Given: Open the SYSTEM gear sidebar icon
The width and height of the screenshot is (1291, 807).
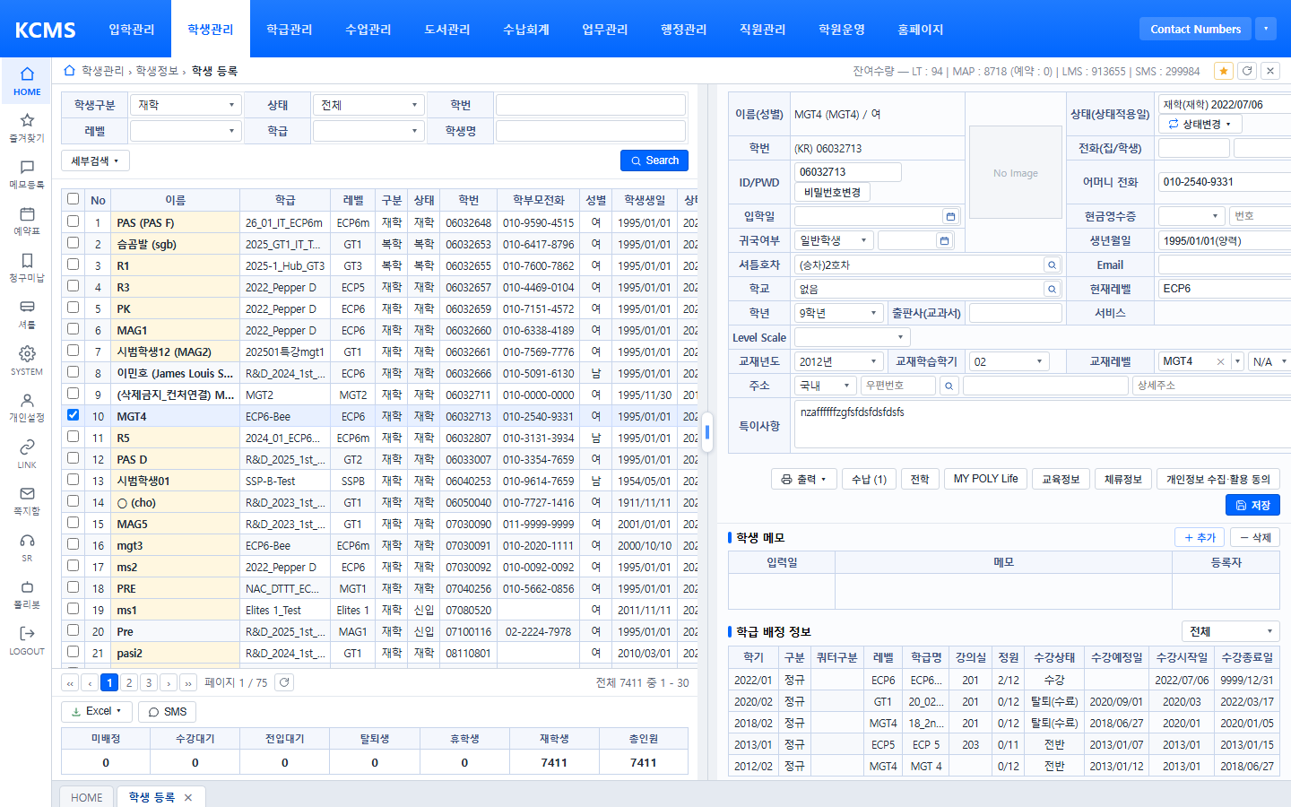Looking at the screenshot, I should click(x=27, y=360).
